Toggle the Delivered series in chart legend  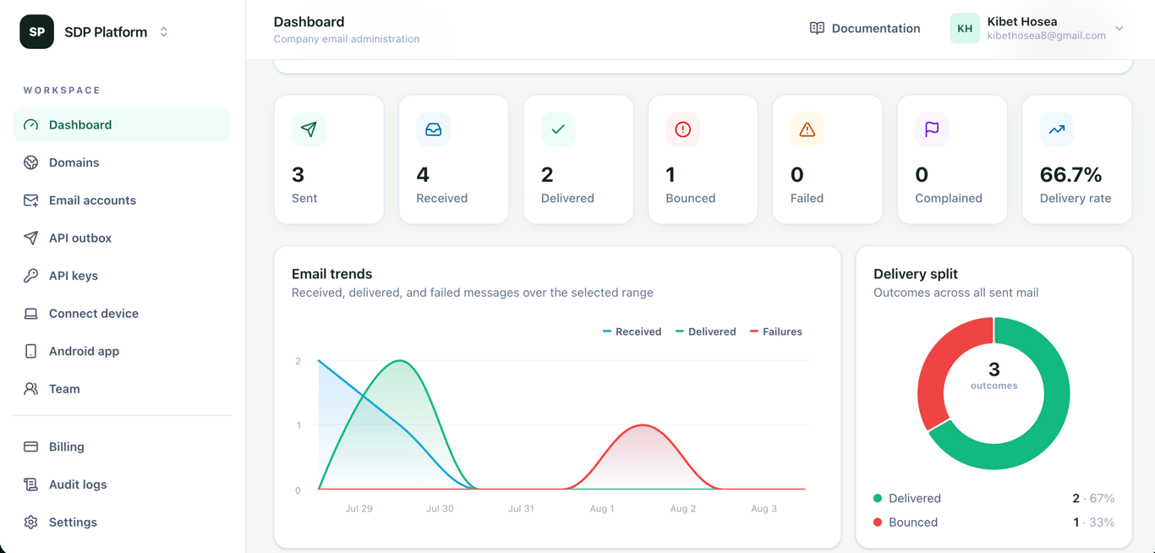(705, 331)
